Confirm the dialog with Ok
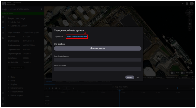This screenshot has height=108, width=196. point(138,77)
